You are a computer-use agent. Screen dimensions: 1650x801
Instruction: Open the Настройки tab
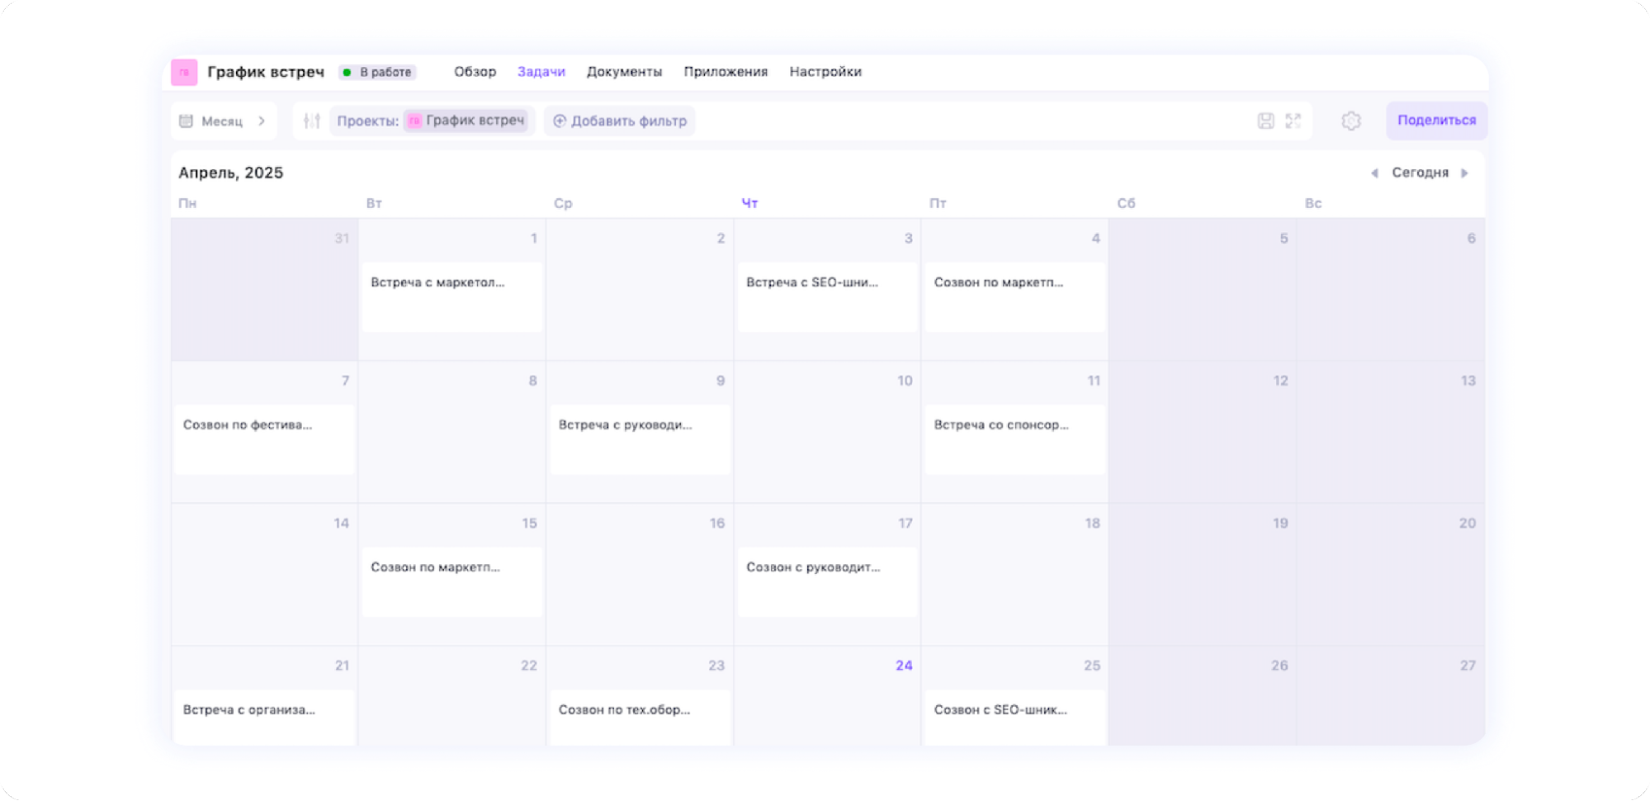825,72
